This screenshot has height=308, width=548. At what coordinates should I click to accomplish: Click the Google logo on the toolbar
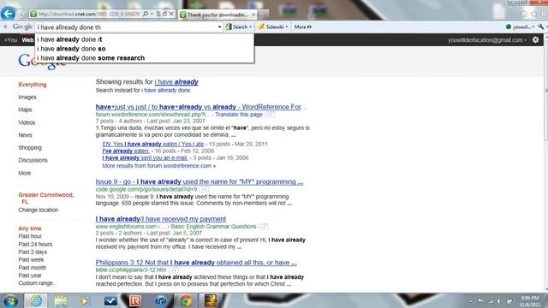tap(23, 27)
